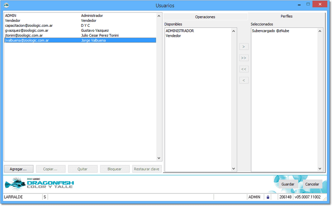Screen dimensions: 332x206
Task: Click the name D Y C
Action: (86, 25)
